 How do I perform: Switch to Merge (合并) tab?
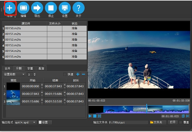point(7,68)
